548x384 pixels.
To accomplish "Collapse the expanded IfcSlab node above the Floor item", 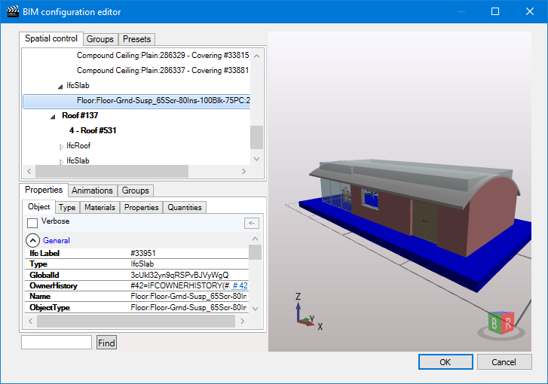I will point(60,87).
